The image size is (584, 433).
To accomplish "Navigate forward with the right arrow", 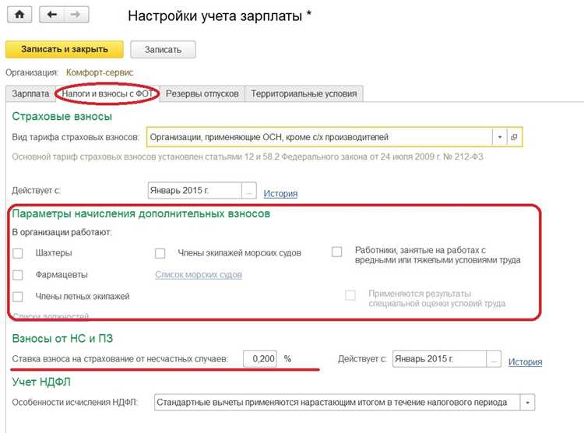I will coord(76,15).
